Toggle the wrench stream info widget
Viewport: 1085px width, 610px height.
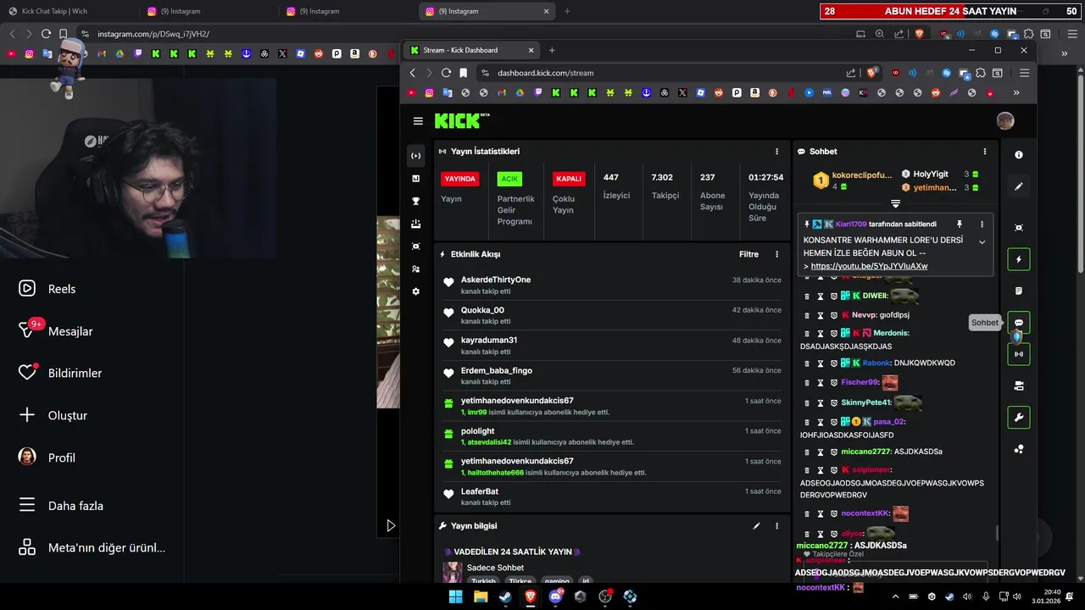tap(1019, 417)
